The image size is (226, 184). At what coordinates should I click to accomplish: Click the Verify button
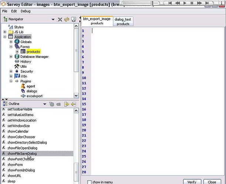pos(192,182)
